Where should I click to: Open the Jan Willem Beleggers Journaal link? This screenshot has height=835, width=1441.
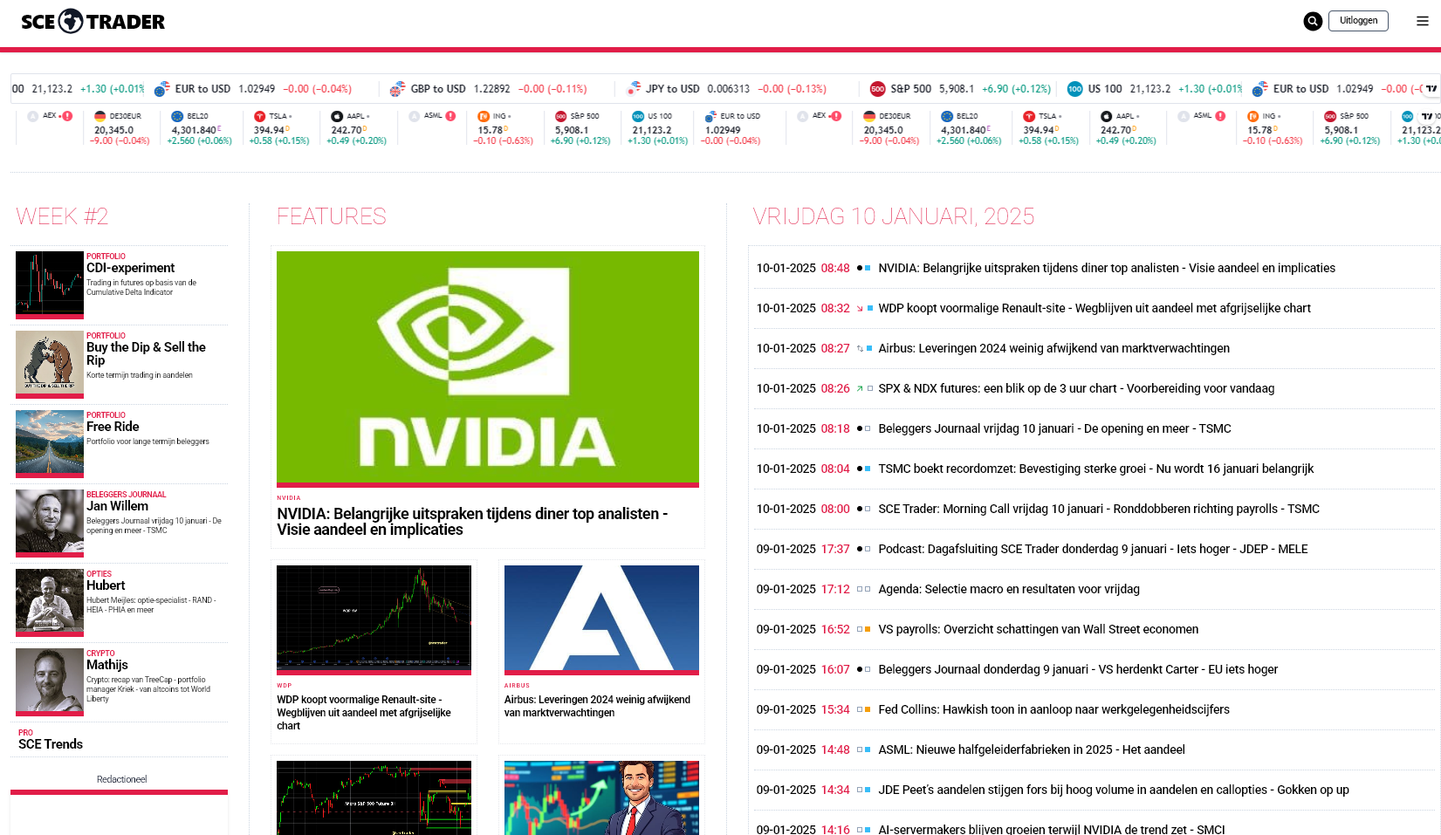tap(117, 506)
